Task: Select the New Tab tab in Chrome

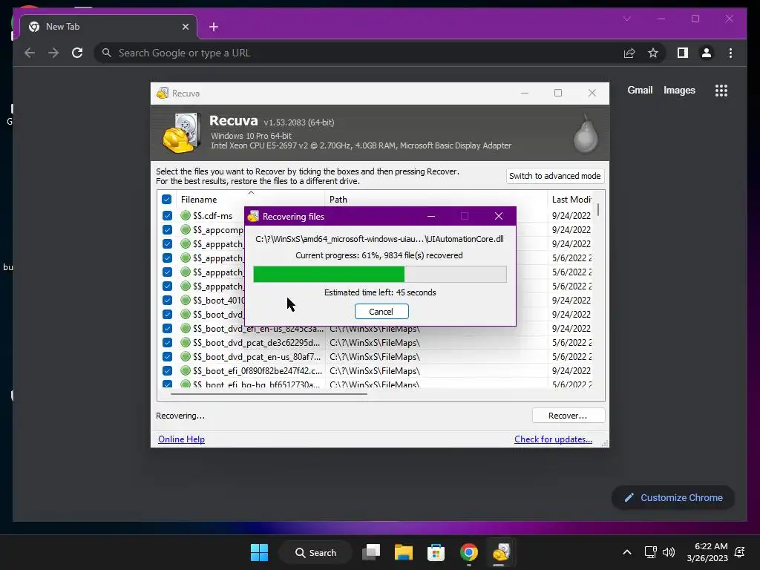Action: [108, 27]
